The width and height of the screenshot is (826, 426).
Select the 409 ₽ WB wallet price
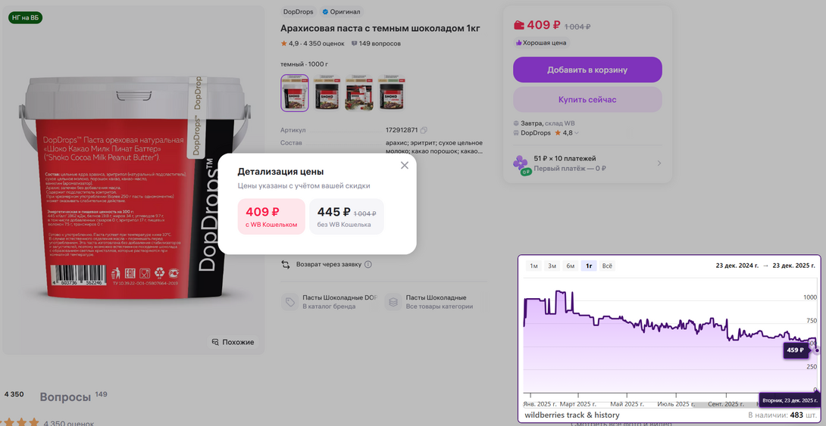tap(271, 216)
